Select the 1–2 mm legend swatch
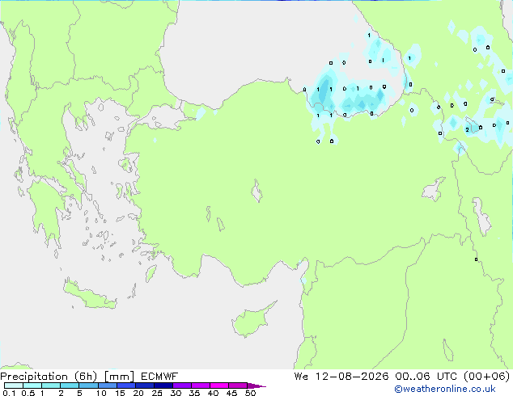513x396 pixels. [x=51, y=385]
